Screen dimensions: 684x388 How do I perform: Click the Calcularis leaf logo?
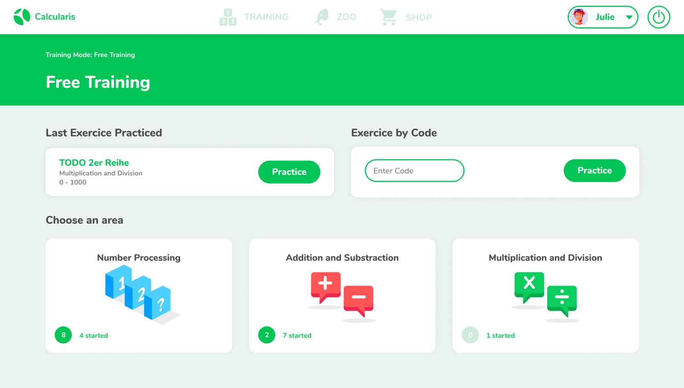click(22, 17)
